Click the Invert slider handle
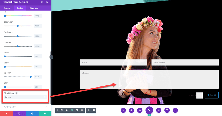The image size is (222, 116). point(5,56)
